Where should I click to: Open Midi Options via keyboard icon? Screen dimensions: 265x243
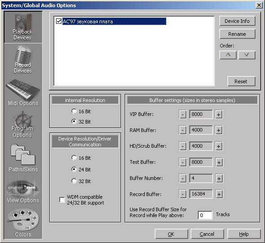[23, 93]
